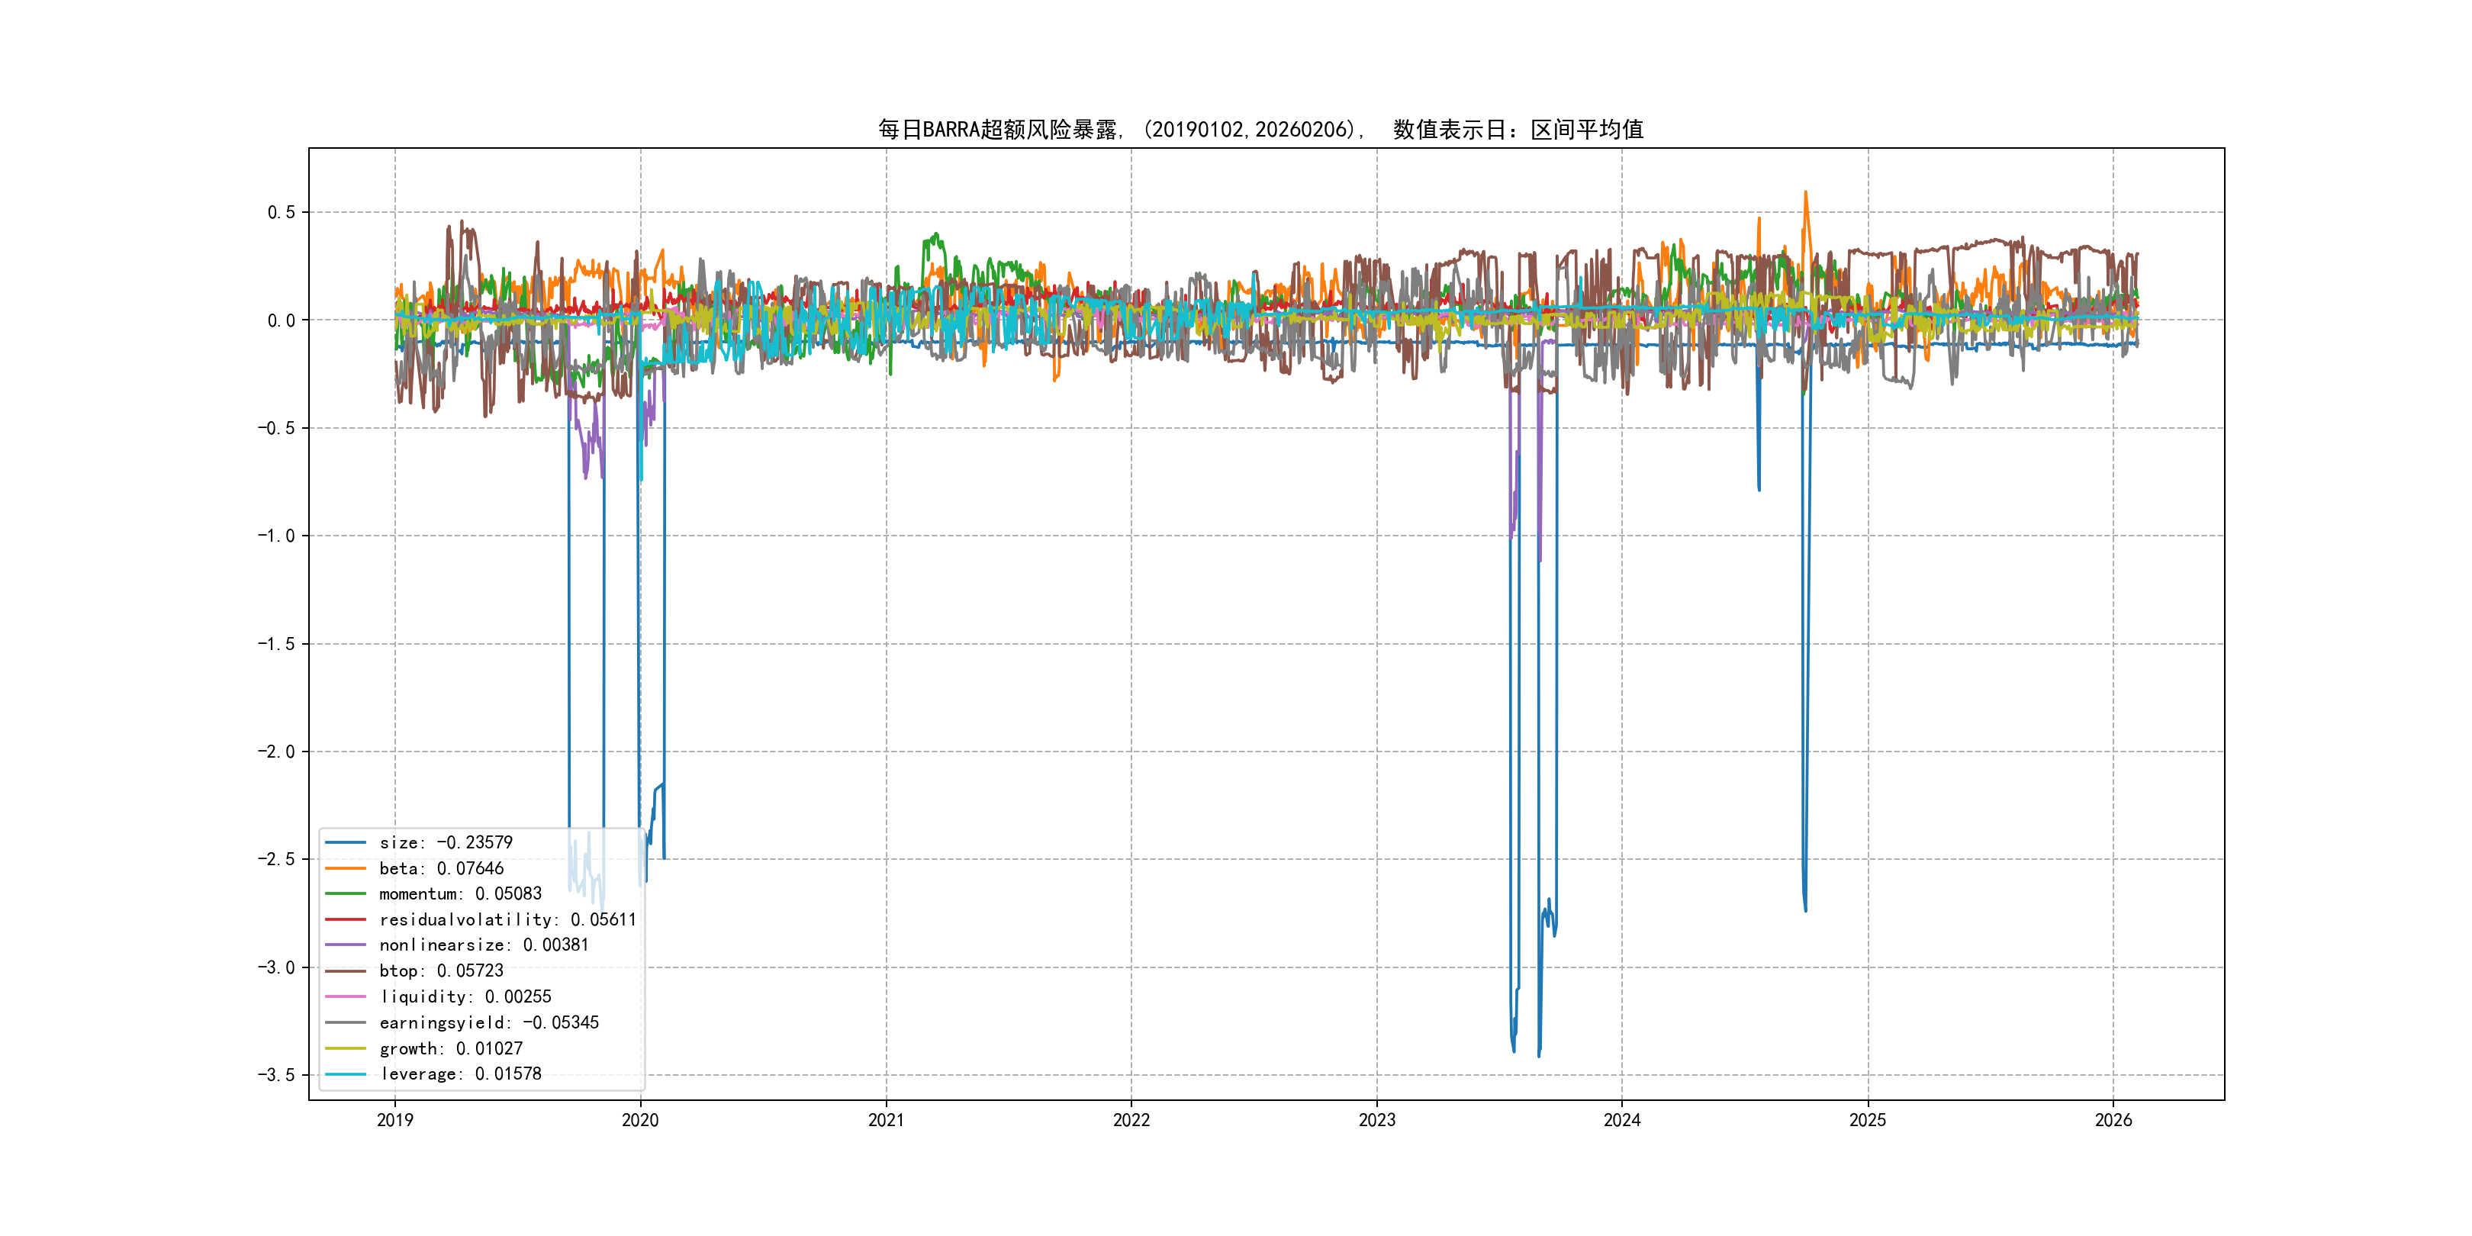
Task: Click the orange beta peak near late 2024
Action: point(1805,195)
